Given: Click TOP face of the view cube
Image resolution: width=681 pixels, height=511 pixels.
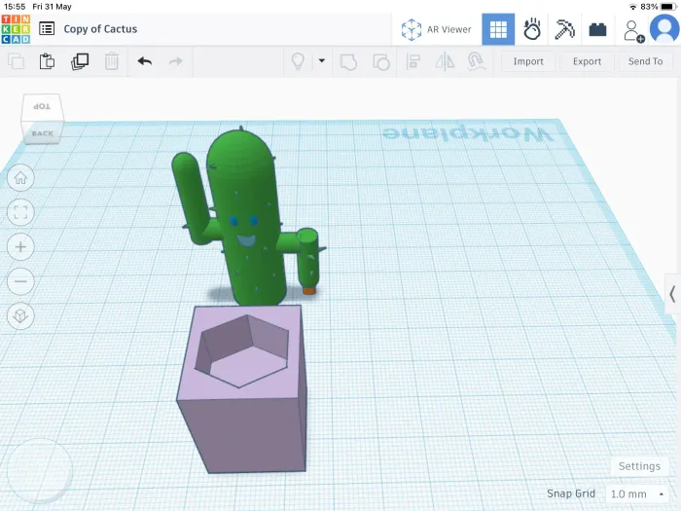Looking at the screenshot, I should click(x=42, y=107).
